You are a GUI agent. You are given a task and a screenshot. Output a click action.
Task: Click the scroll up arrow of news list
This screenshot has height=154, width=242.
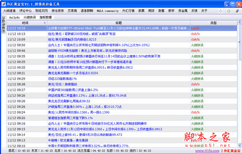pyautogui.click(x=240, y=23)
